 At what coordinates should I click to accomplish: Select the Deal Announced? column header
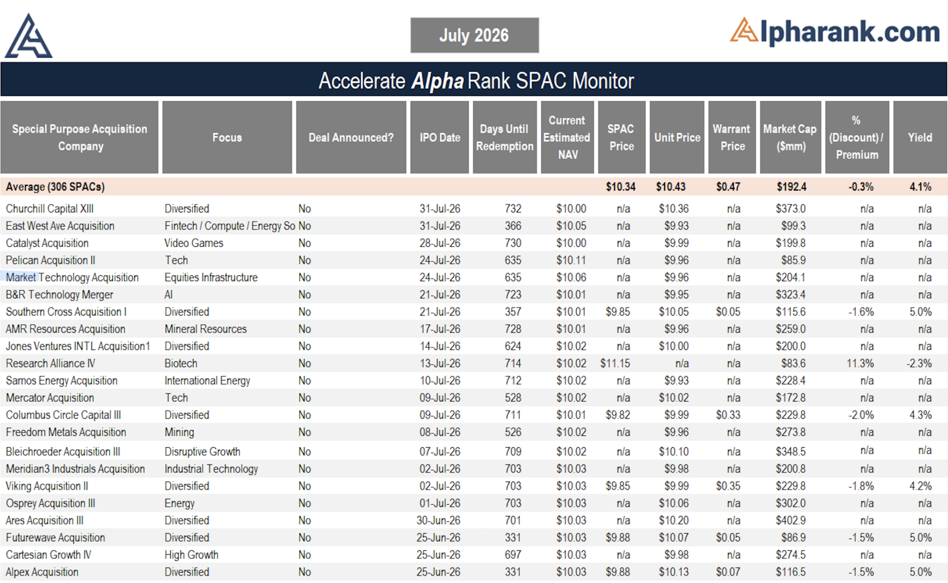[351, 137]
